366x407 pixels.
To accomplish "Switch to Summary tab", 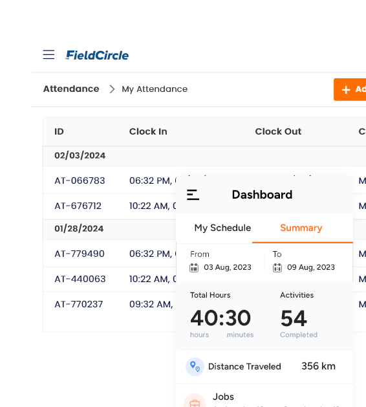I will [301, 228].
